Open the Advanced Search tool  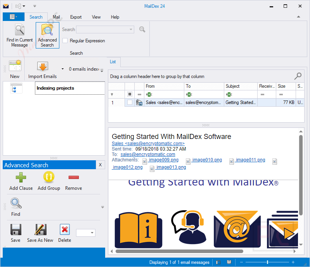click(x=47, y=35)
